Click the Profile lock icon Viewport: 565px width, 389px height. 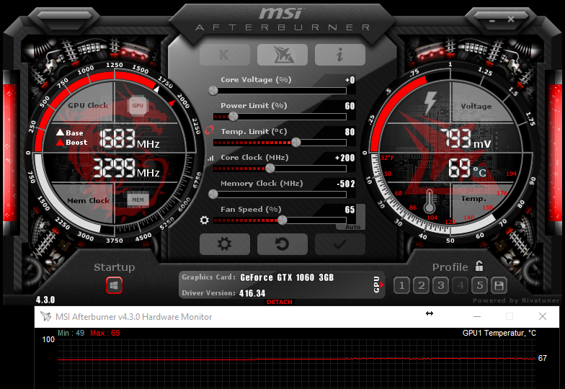click(x=479, y=266)
